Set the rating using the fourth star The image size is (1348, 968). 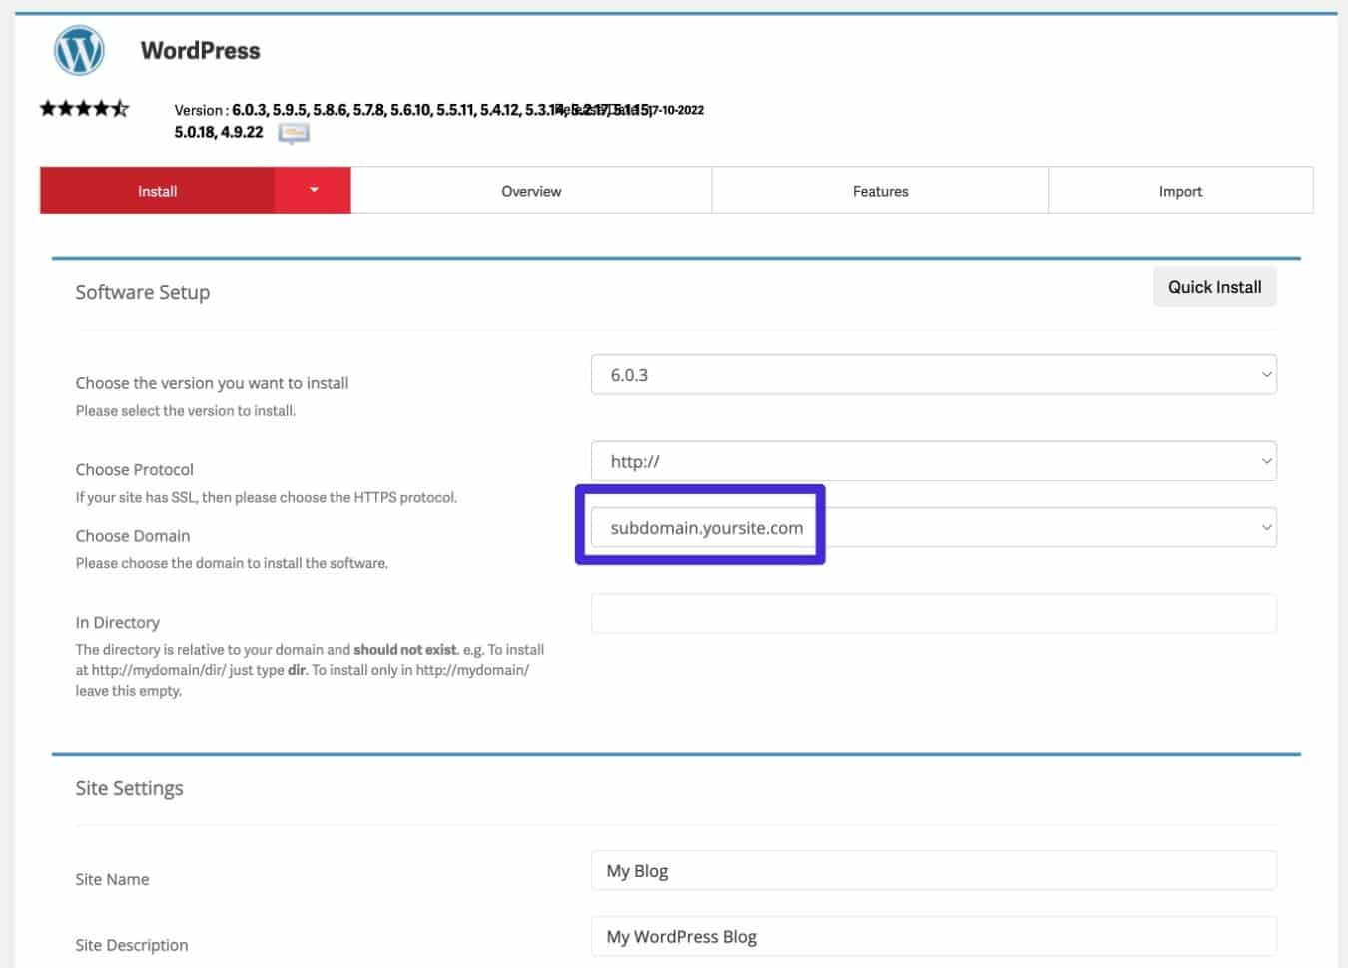pyautogui.click(x=101, y=107)
